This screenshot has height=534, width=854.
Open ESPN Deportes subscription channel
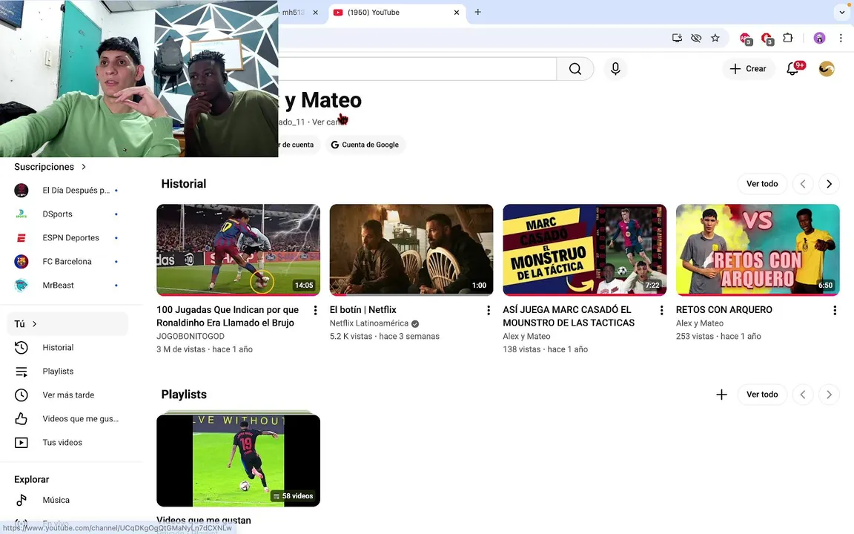coord(67,237)
